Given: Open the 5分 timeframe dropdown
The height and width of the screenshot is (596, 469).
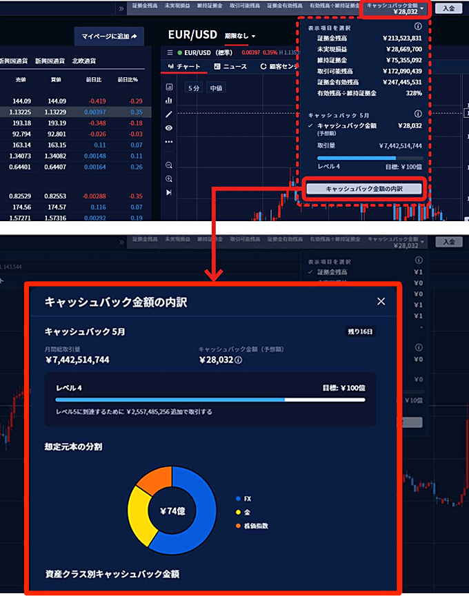Looking at the screenshot, I should tap(194, 88).
